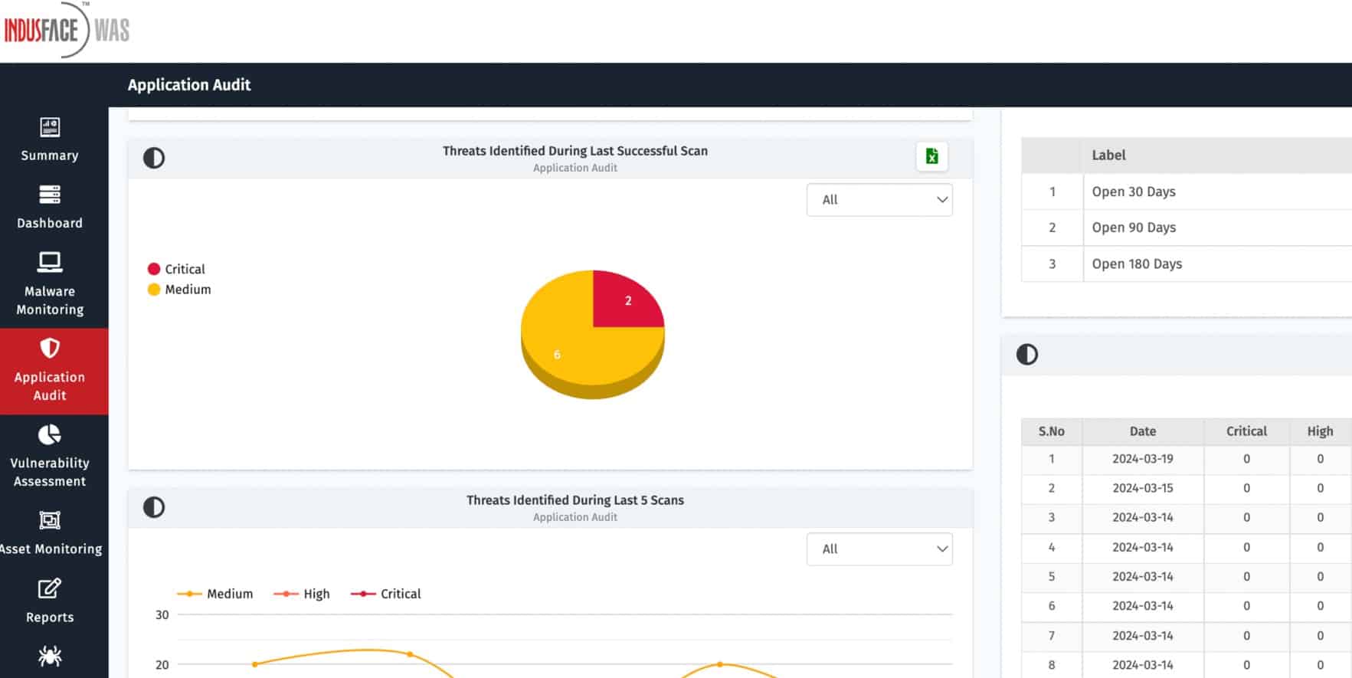Click Threats Identified During Last Successful Scan title
The width and height of the screenshot is (1352, 678).
point(575,151)
